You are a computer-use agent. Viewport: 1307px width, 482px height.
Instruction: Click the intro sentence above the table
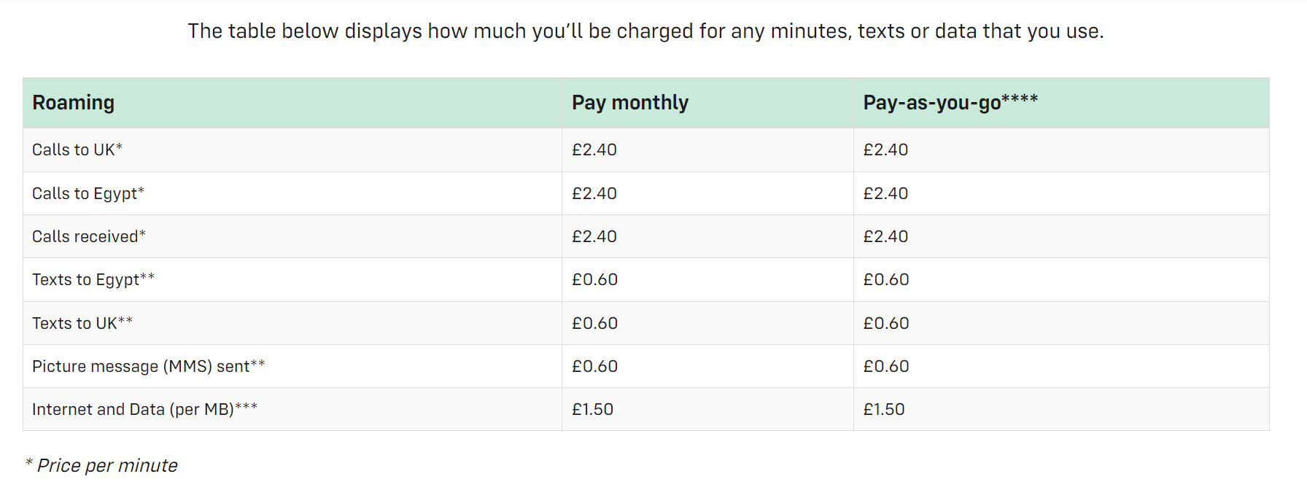click(x=645, y=31)
